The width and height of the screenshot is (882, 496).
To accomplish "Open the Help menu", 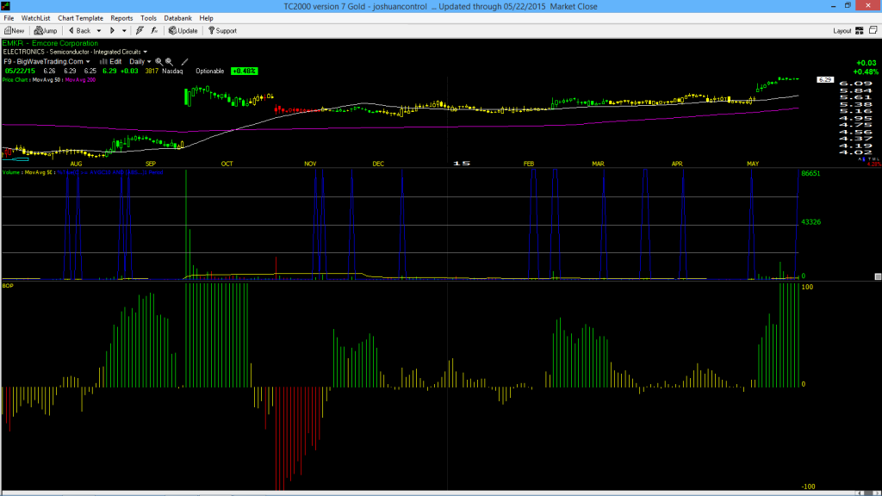I will click(x=207, y=18).
